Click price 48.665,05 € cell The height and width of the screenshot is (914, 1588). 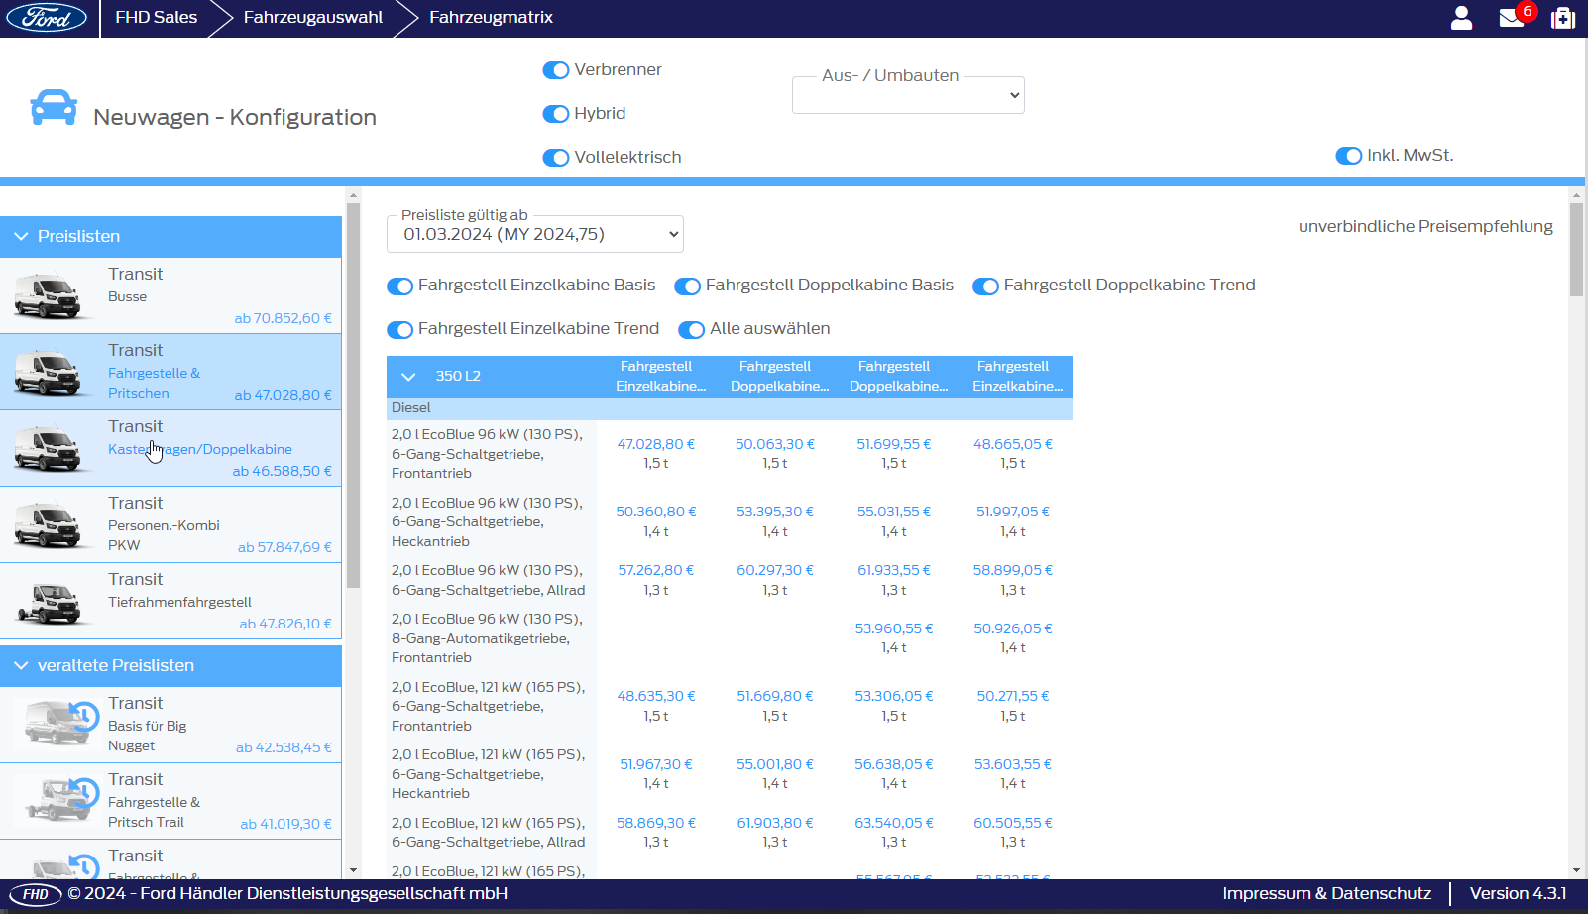(x=1013, y=444)
